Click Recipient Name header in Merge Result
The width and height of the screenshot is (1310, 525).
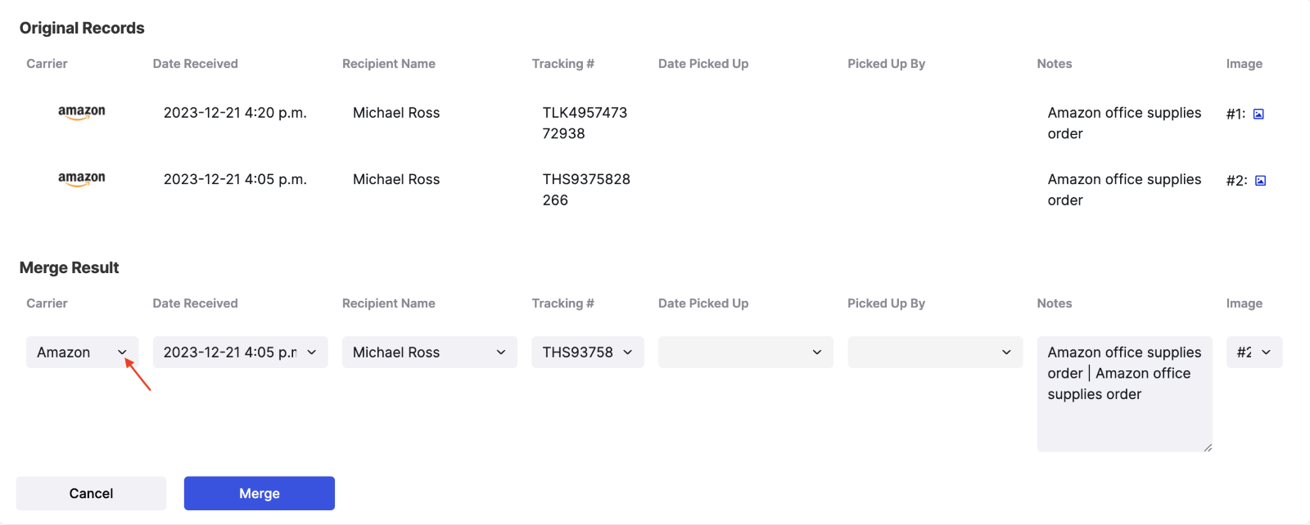(389, 303)
